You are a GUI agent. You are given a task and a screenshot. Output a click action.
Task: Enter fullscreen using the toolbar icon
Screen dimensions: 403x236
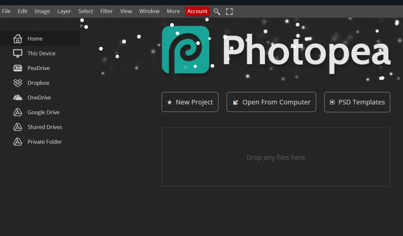(229, 11)
